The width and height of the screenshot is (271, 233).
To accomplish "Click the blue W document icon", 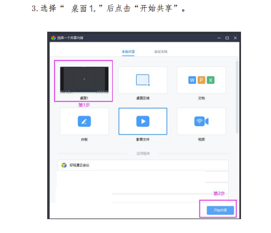I will (x=192, y=80).
